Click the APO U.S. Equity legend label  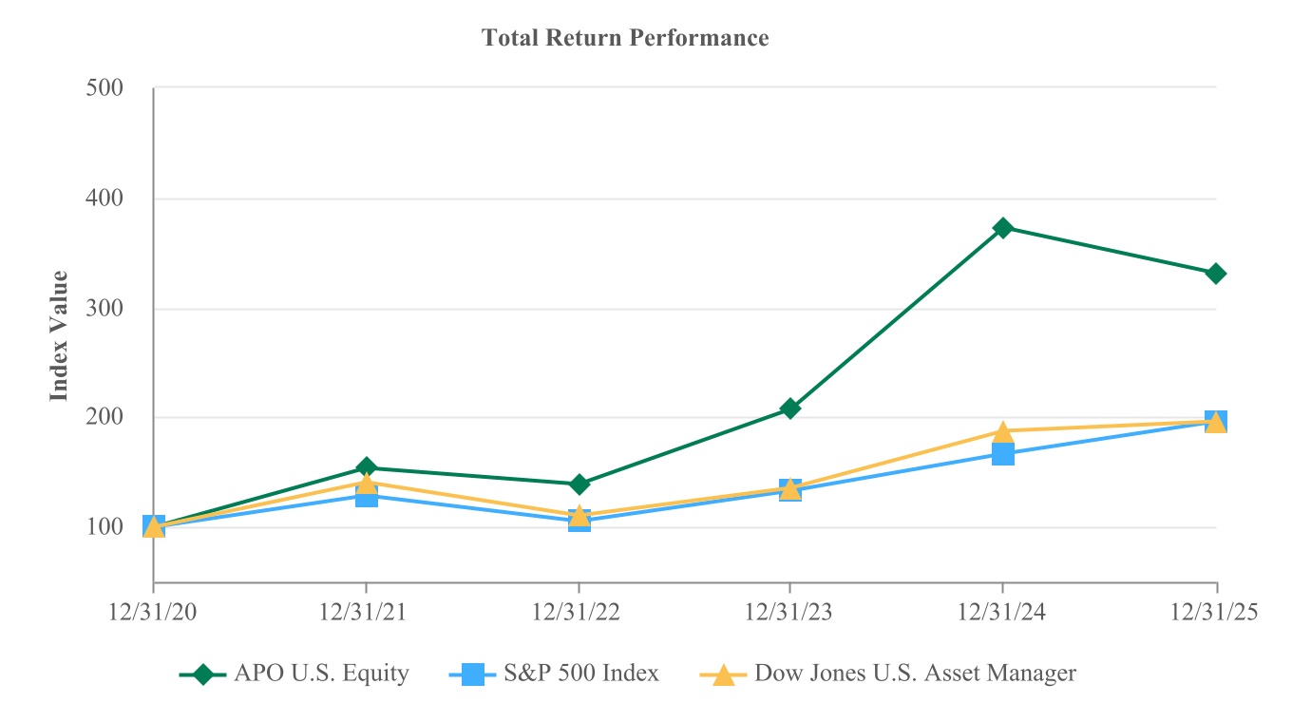pos(321,674)
